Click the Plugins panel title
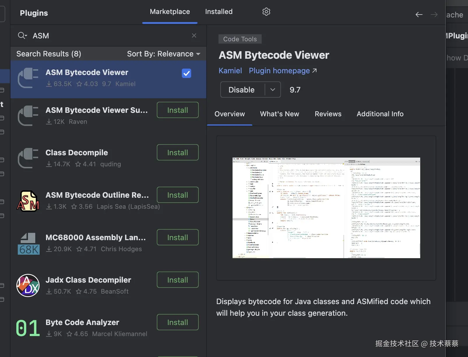 [34, 13]
